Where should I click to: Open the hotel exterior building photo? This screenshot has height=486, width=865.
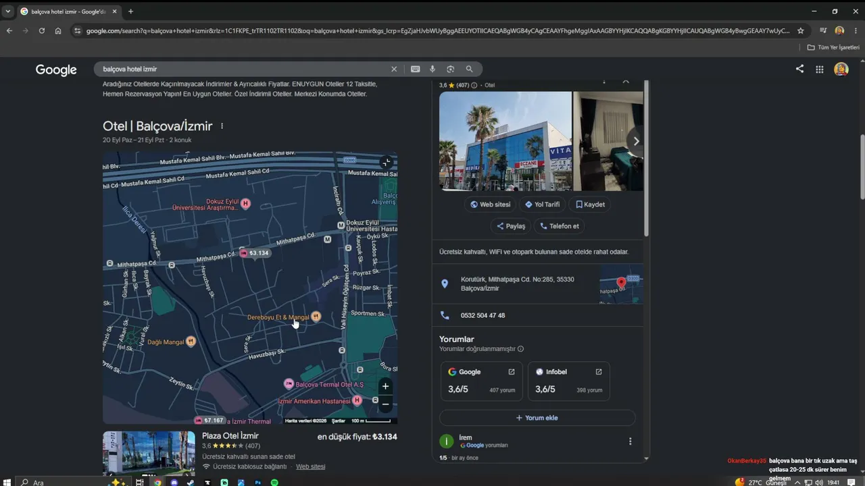505,141
